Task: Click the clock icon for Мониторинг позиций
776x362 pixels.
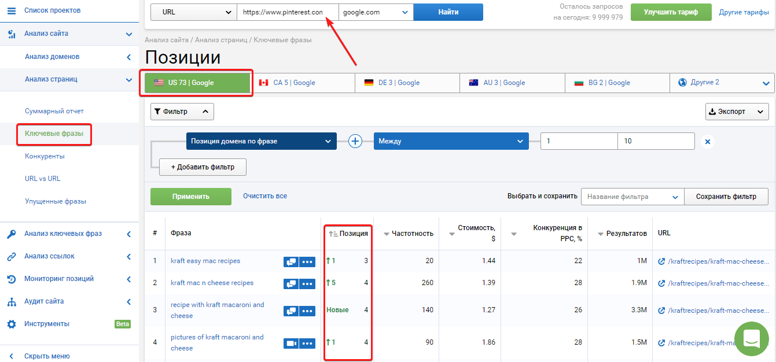Action: [x=12, y=279]
